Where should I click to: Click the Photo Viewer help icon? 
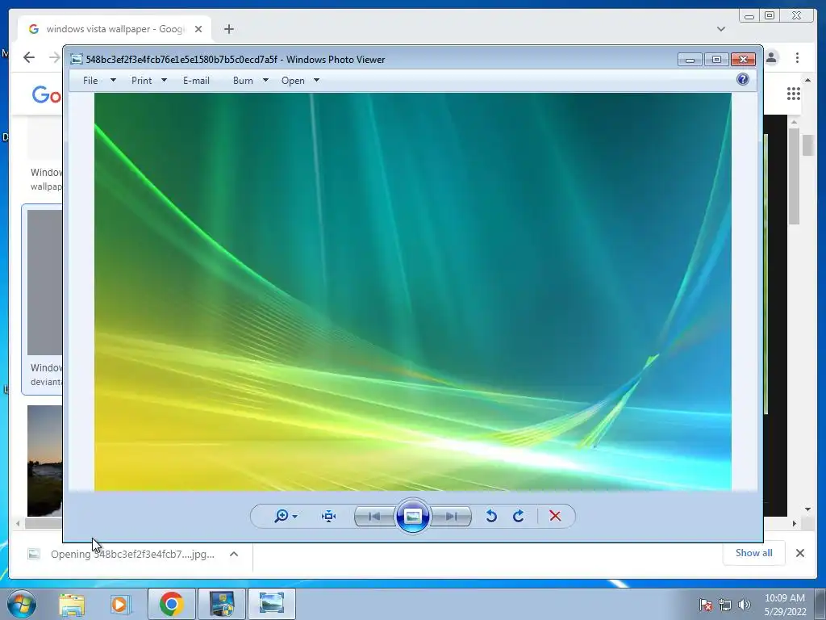pos(743,80)
